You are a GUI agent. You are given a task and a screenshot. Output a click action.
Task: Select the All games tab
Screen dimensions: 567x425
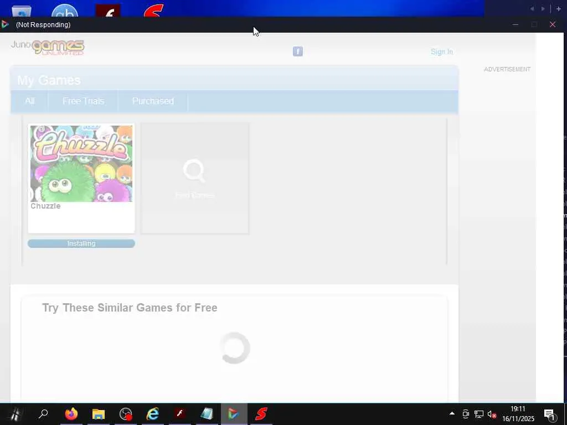[x=30, y=101]
